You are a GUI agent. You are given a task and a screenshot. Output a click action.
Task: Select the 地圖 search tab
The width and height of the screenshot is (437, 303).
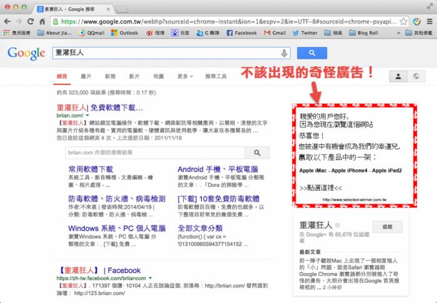159,76
